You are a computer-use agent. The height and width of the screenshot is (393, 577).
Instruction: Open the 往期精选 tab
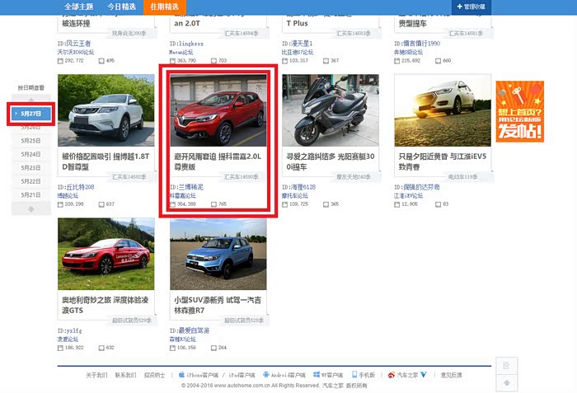[163, 7]
